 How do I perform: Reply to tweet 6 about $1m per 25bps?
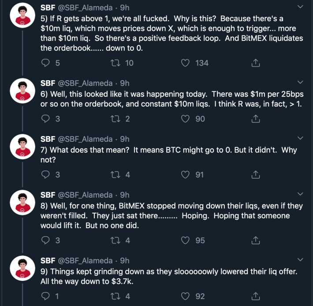45,118
